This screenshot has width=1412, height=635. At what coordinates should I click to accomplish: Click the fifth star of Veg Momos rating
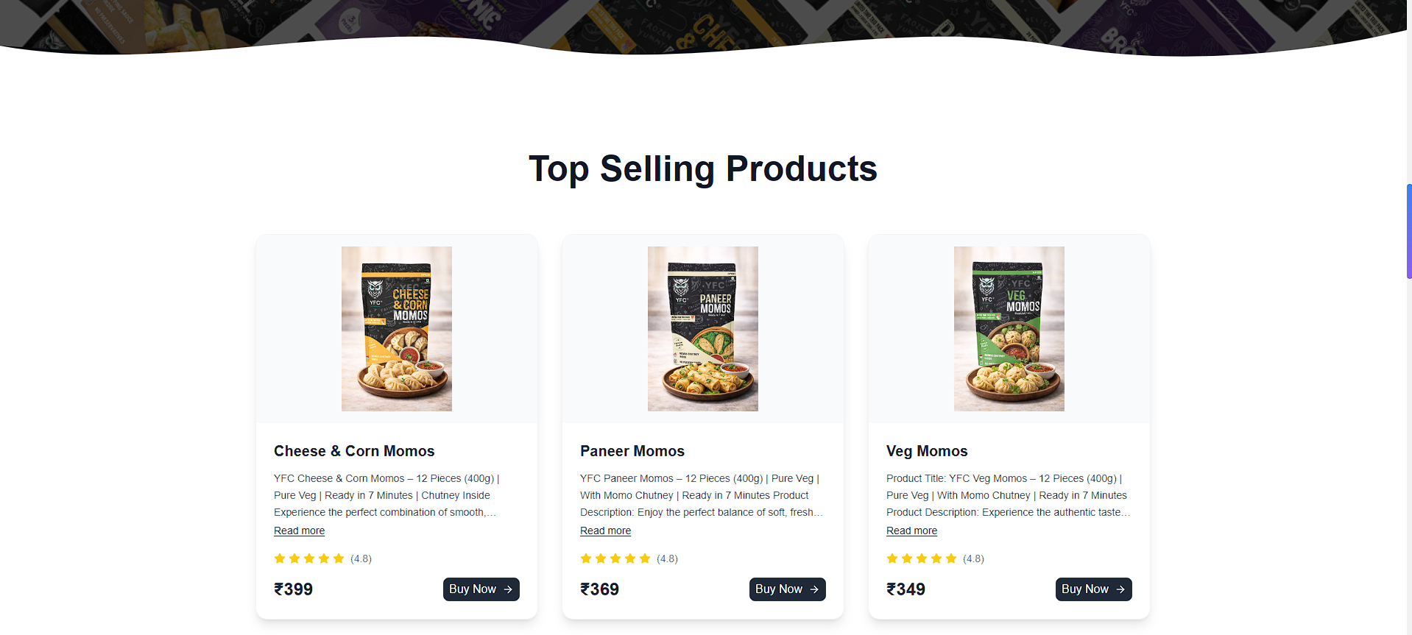pos(951,558)
